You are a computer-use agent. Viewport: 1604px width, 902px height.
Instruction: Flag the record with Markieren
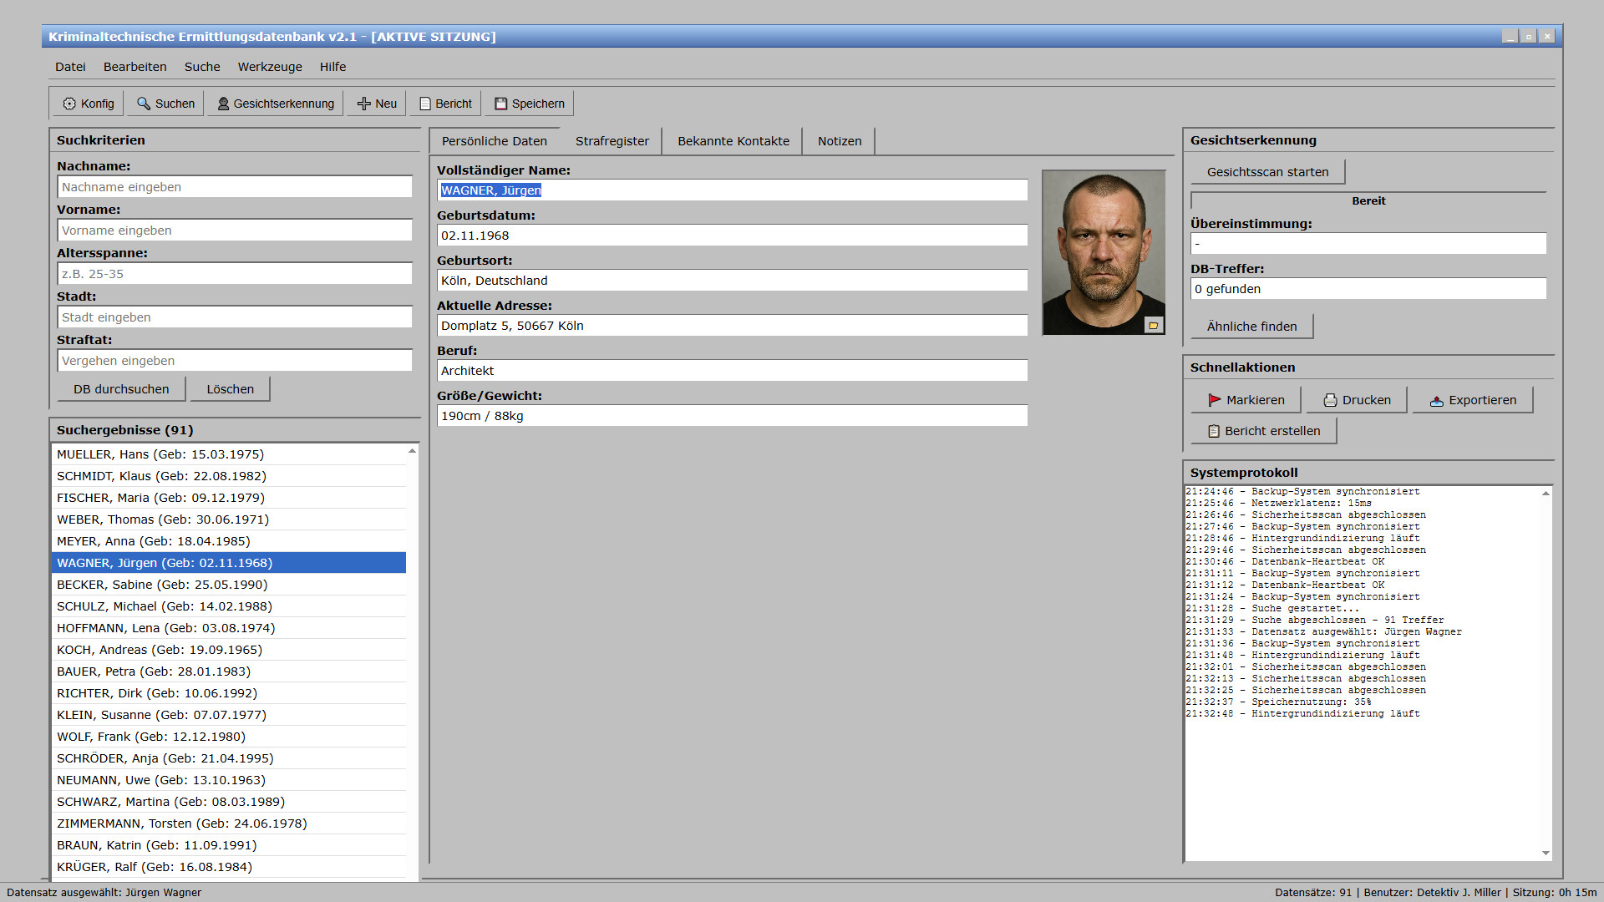click(x=1245, y=400)
